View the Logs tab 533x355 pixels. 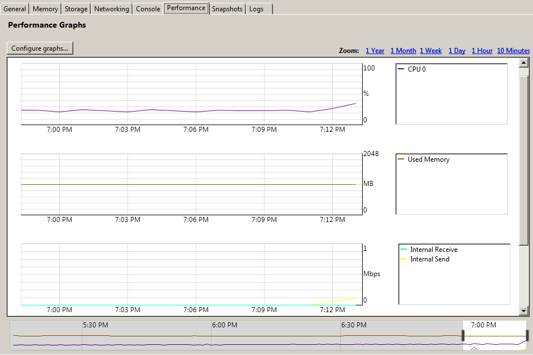tap(259, 9)
